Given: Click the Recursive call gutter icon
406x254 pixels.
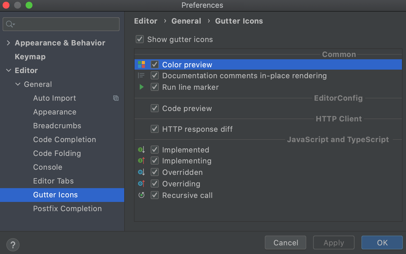Looking at the screenshot, I should click(141, 195).
